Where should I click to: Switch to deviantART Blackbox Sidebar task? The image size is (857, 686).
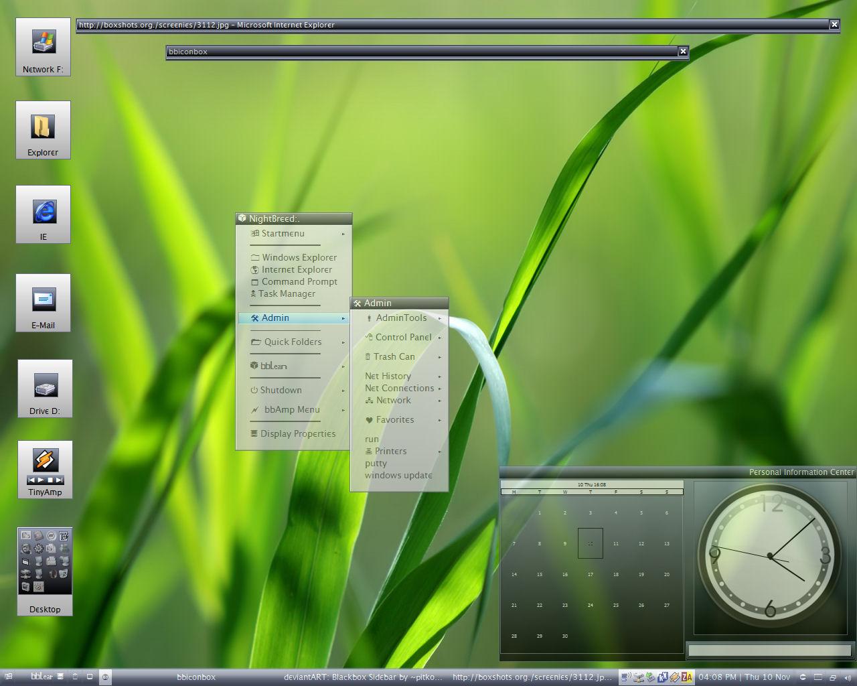pos(363,677)
